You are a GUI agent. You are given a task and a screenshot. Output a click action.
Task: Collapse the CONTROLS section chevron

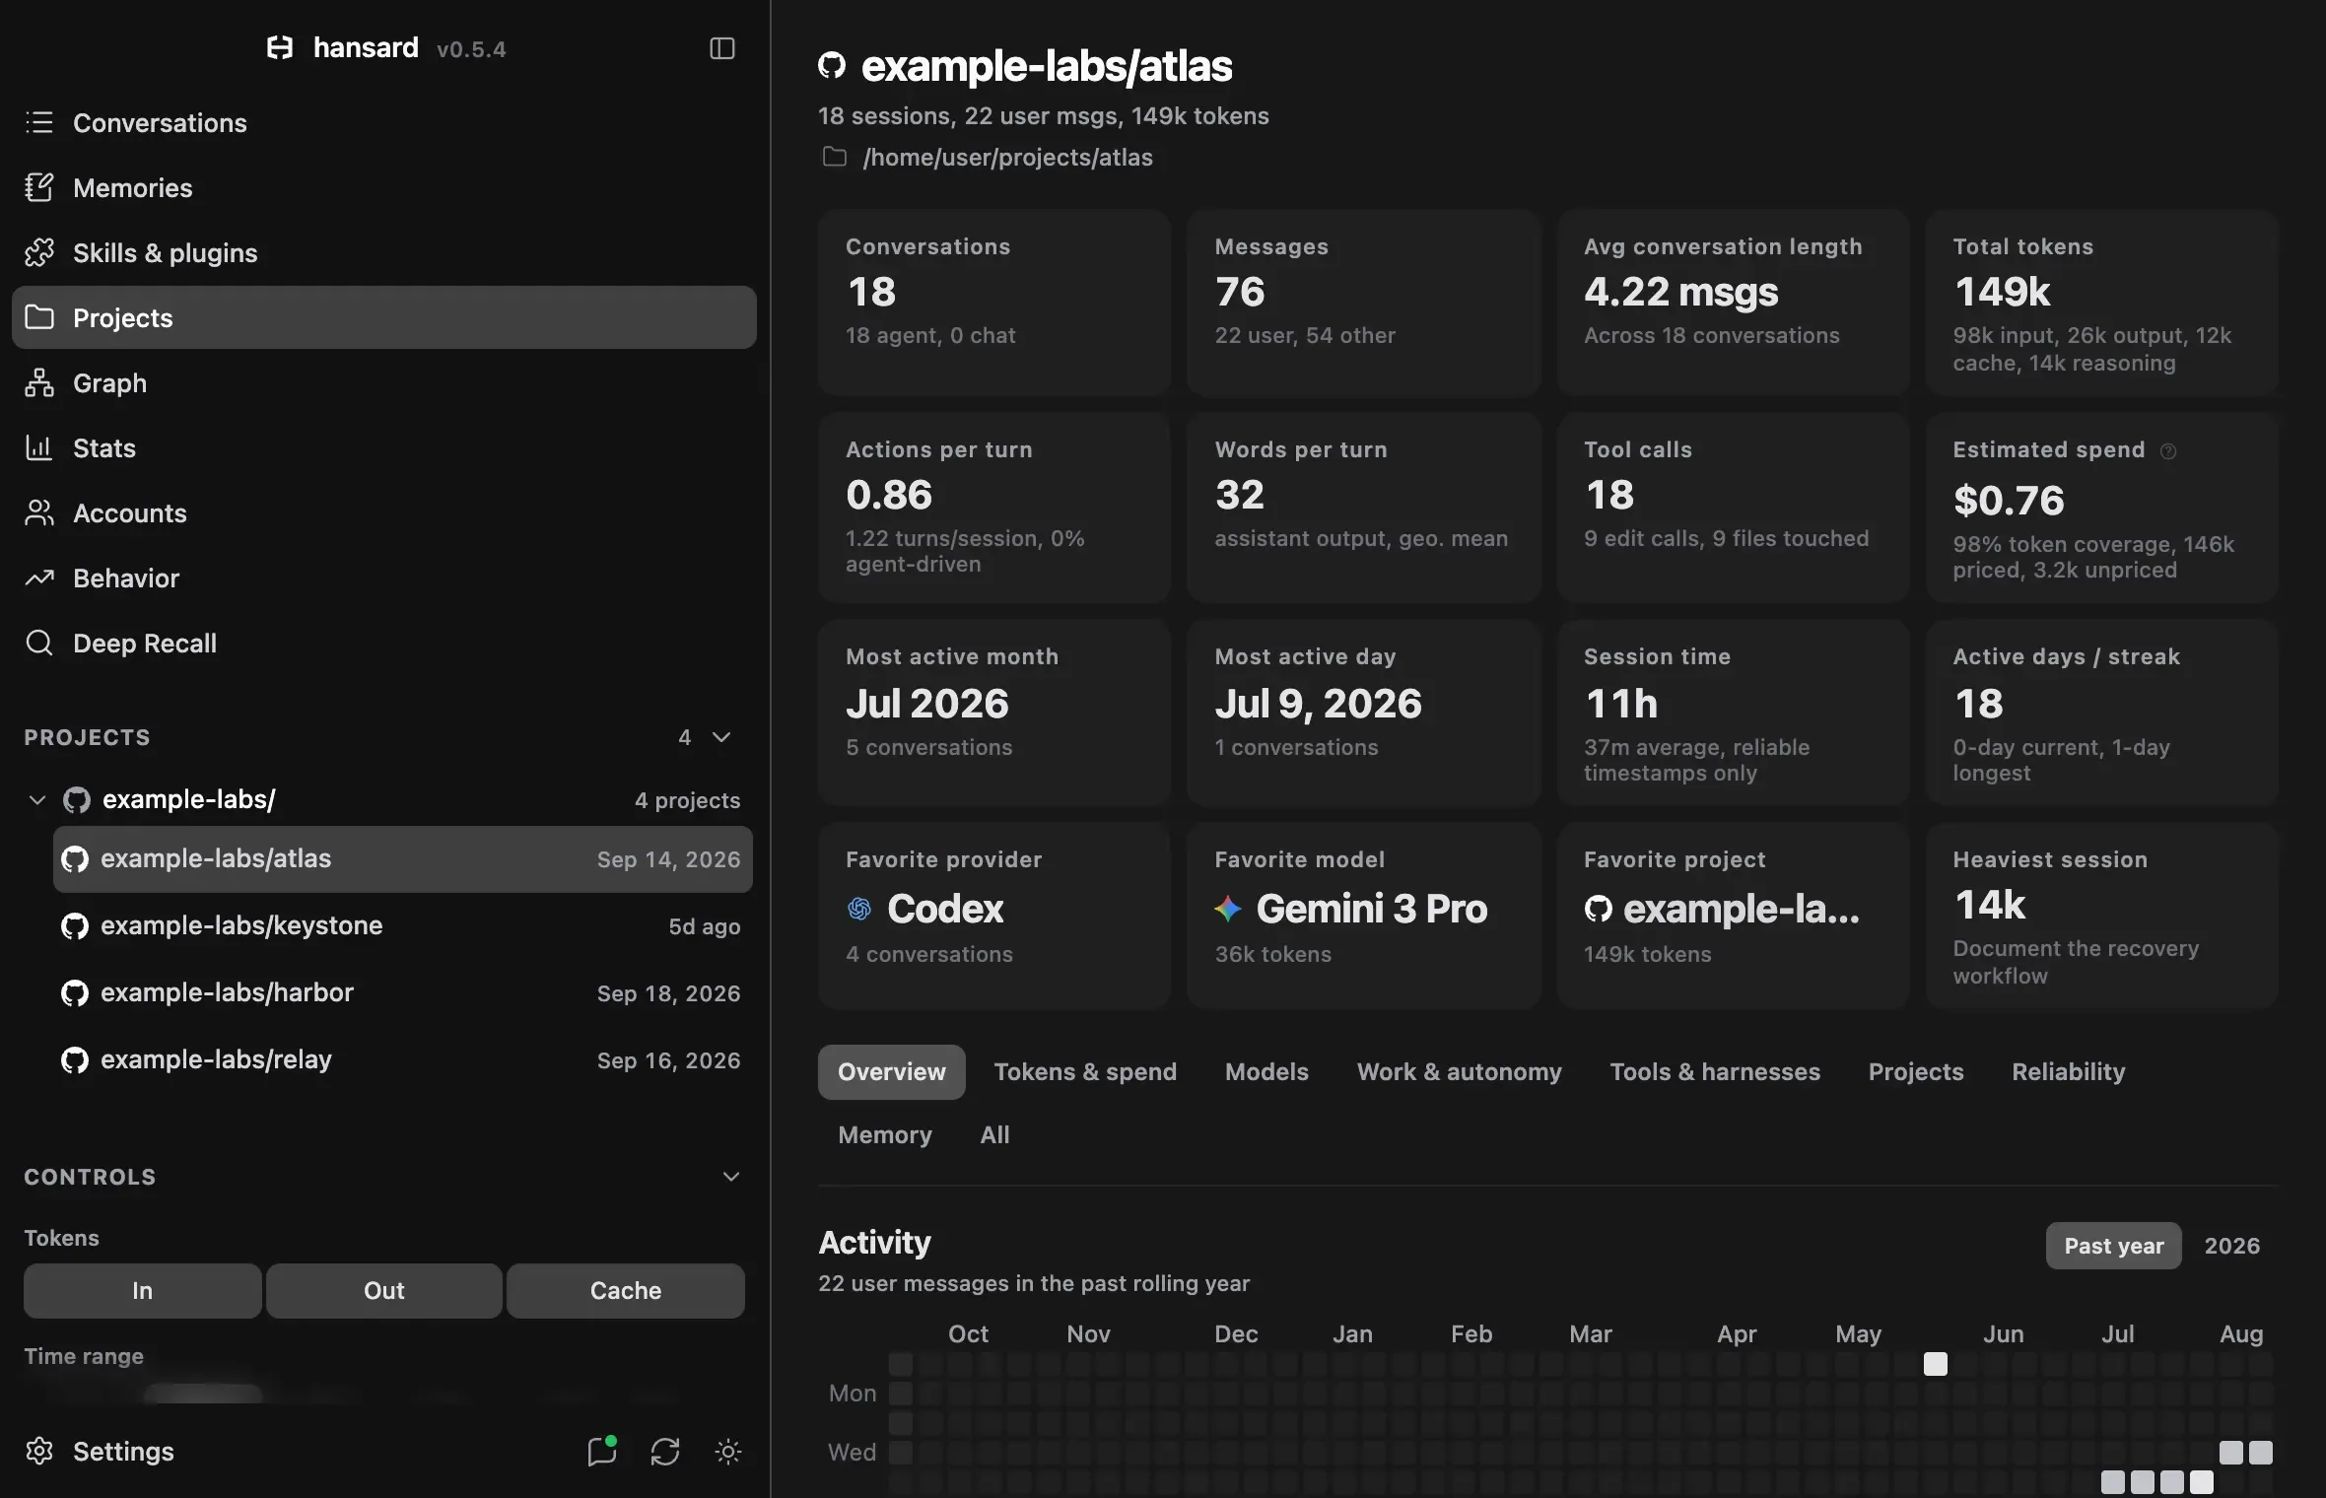(731, 1177)
